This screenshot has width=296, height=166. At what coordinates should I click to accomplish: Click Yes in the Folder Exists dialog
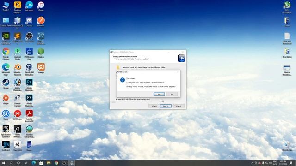click(159, 94)
